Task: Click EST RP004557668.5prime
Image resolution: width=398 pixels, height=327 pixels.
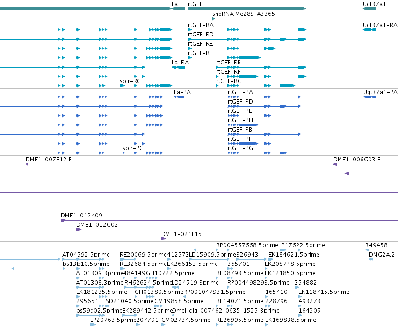Action: tap(247, 245)
